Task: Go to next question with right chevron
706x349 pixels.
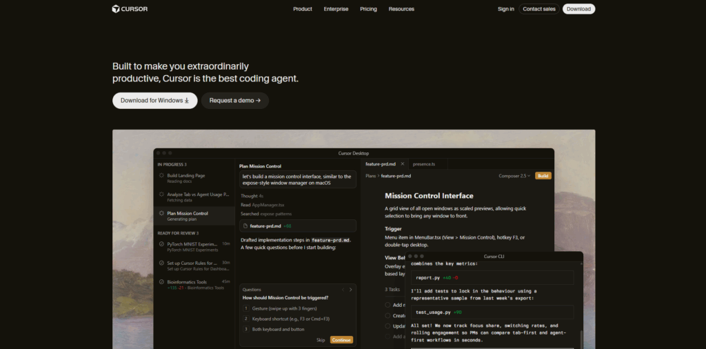Action: 351,290
